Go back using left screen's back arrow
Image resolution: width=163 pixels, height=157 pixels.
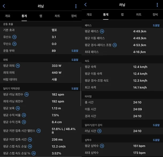[x=4, y=6]
